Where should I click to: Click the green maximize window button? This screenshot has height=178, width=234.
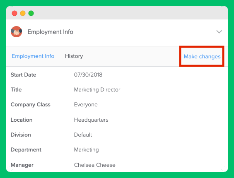tap(31, 13)
